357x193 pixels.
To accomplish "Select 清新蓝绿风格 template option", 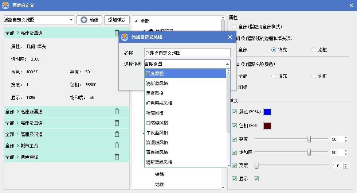I will click(x=185, y=162).
